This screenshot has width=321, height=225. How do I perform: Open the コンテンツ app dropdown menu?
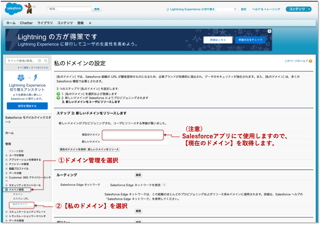click(299, 9)
